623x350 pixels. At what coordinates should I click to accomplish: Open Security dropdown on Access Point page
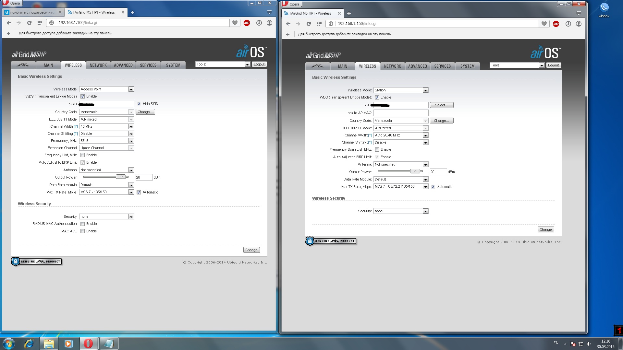(106, 216)
